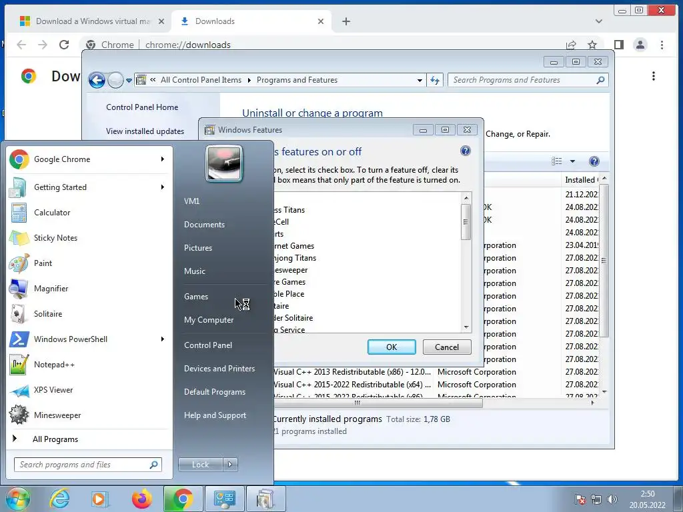This screenshot has width=683, height=512.
Task: Open Devices and Printers from Start menu
Action: (219, 369)
